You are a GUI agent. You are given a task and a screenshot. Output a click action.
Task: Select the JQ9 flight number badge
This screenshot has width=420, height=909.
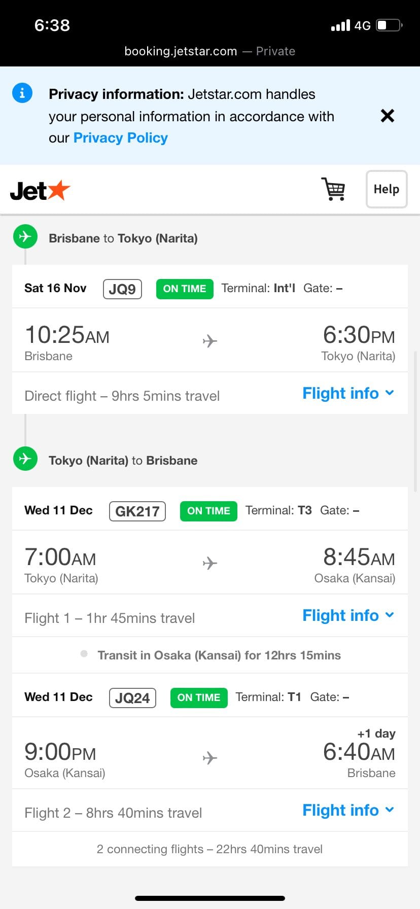click(x=122, y=289)
